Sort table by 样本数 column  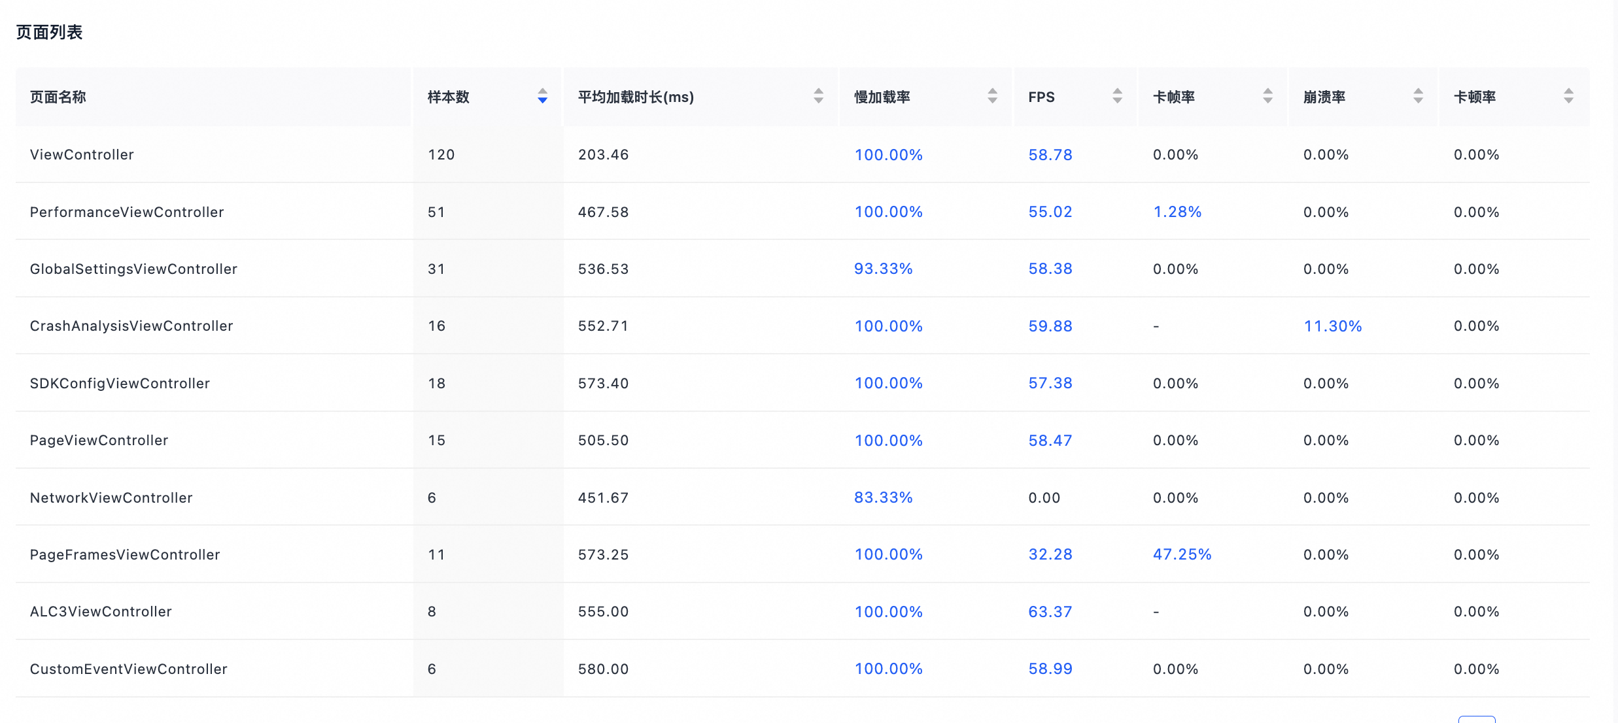[x=542, y=96]
